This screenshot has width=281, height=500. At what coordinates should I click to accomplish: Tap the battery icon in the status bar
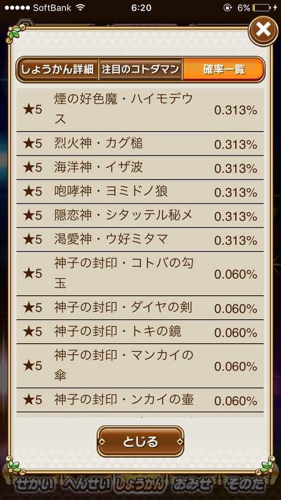261,8
